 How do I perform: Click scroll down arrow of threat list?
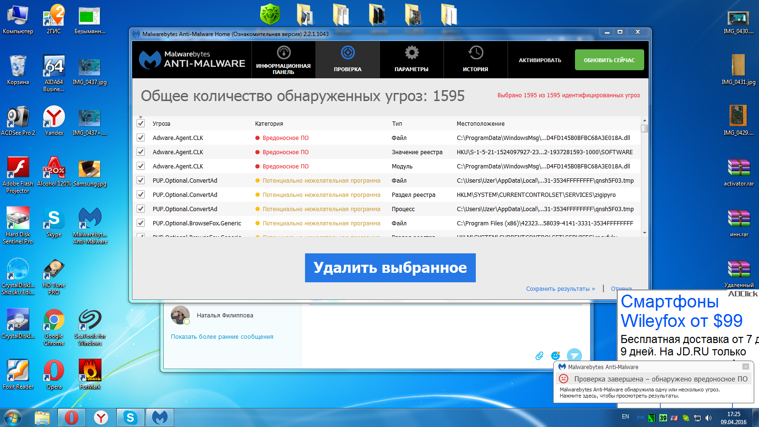point(644,233)
